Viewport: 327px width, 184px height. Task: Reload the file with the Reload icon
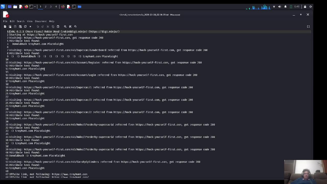pos(25,27)
